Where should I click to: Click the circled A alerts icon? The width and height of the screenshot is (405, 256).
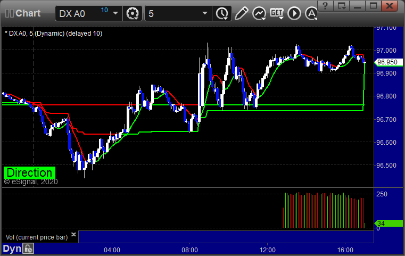311,13
